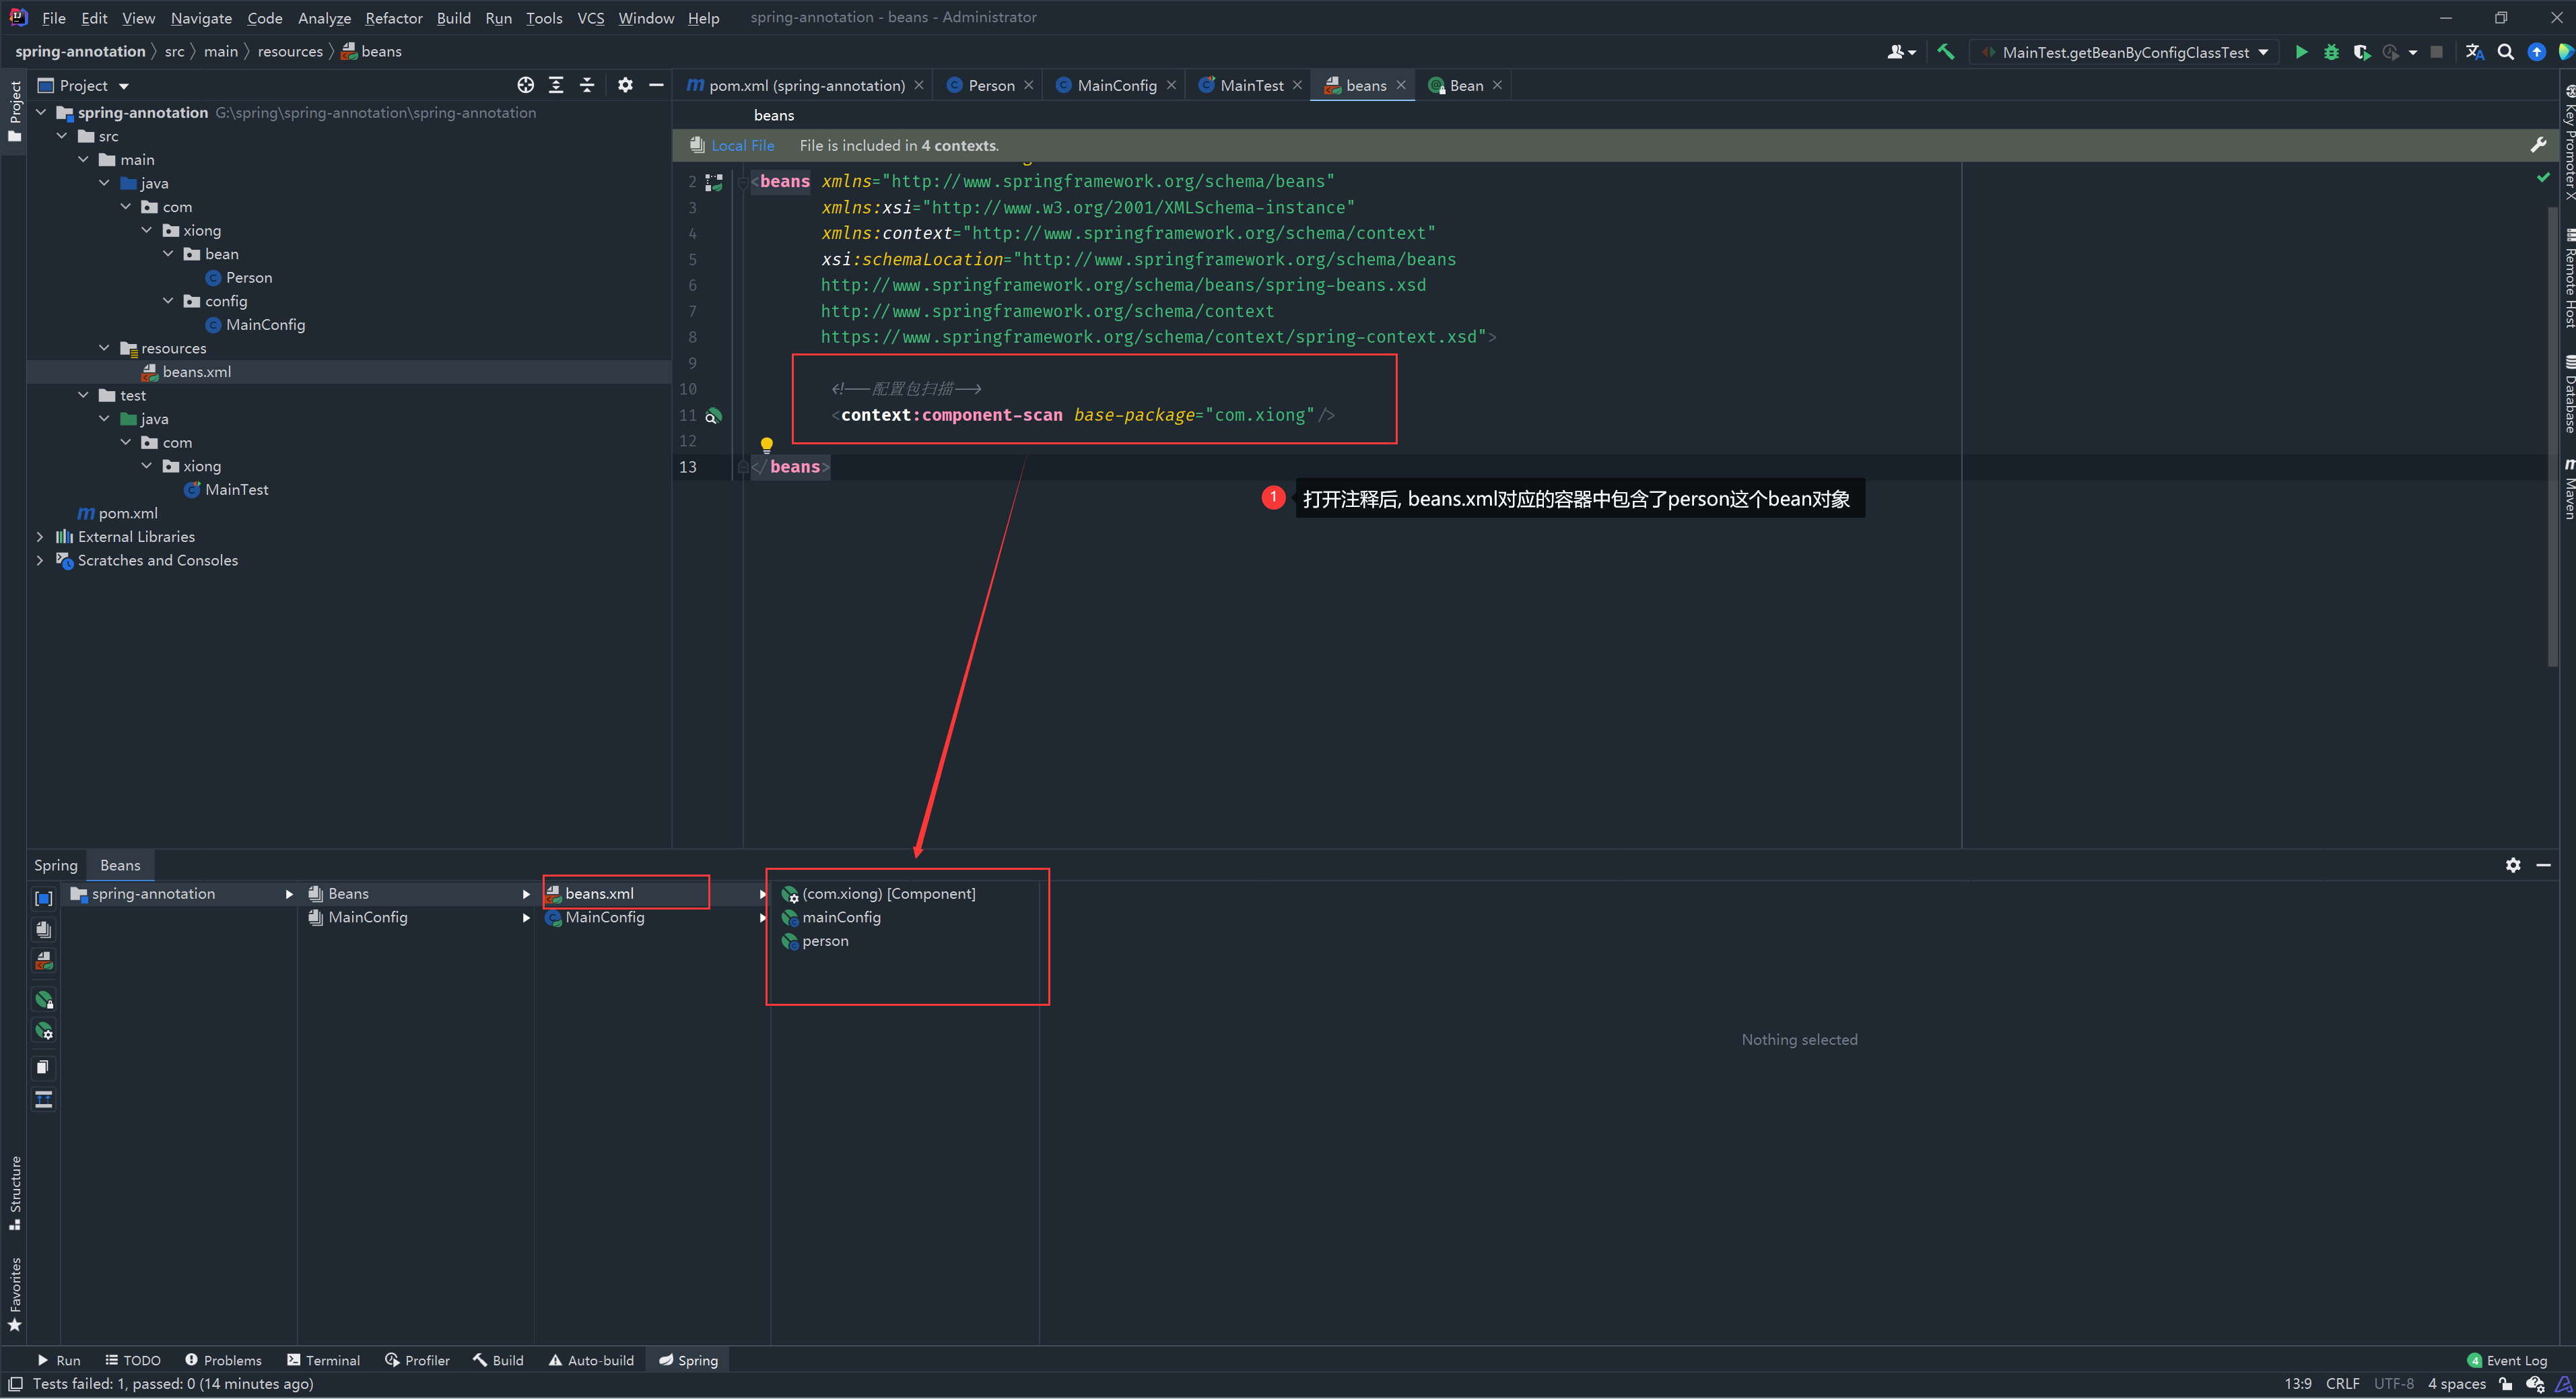Select the person bean in the Spring Beans list
The width and height of the screenshot is (2576, 1399).
tap(825, 941)
